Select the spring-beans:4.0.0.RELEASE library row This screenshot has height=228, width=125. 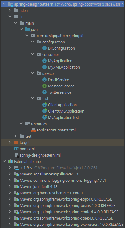tap(62, 205)
